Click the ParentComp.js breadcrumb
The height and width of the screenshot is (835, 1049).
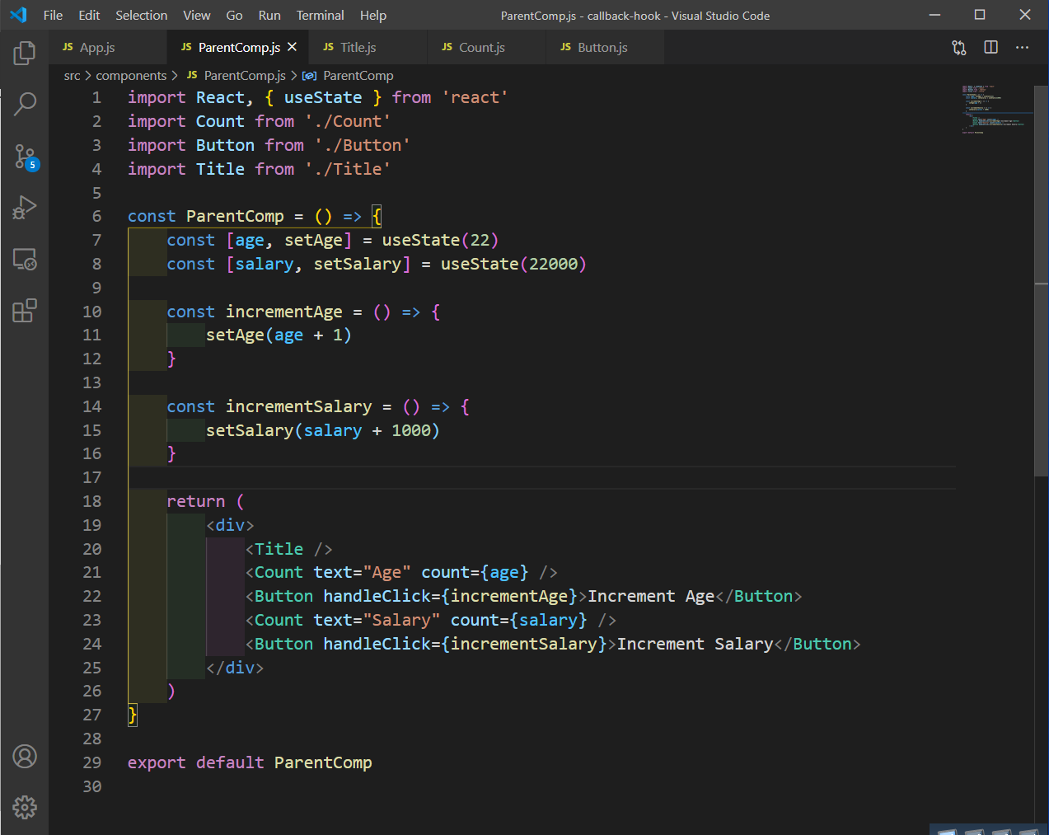coord(245,76)
